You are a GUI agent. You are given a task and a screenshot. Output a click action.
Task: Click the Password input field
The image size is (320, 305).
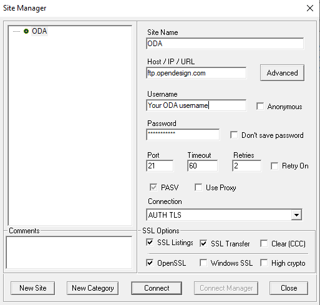183,135
